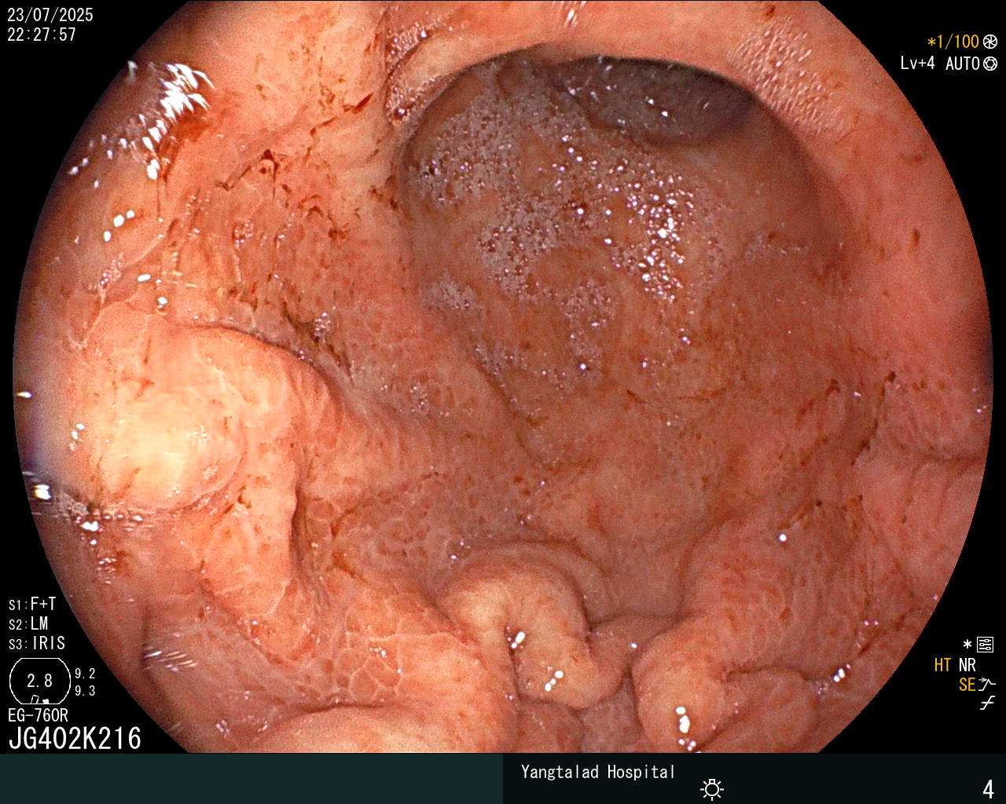Click the recording media icon beside 1/100
Viewport: 1006px width, 804px height.
click(x=989, y=42)
